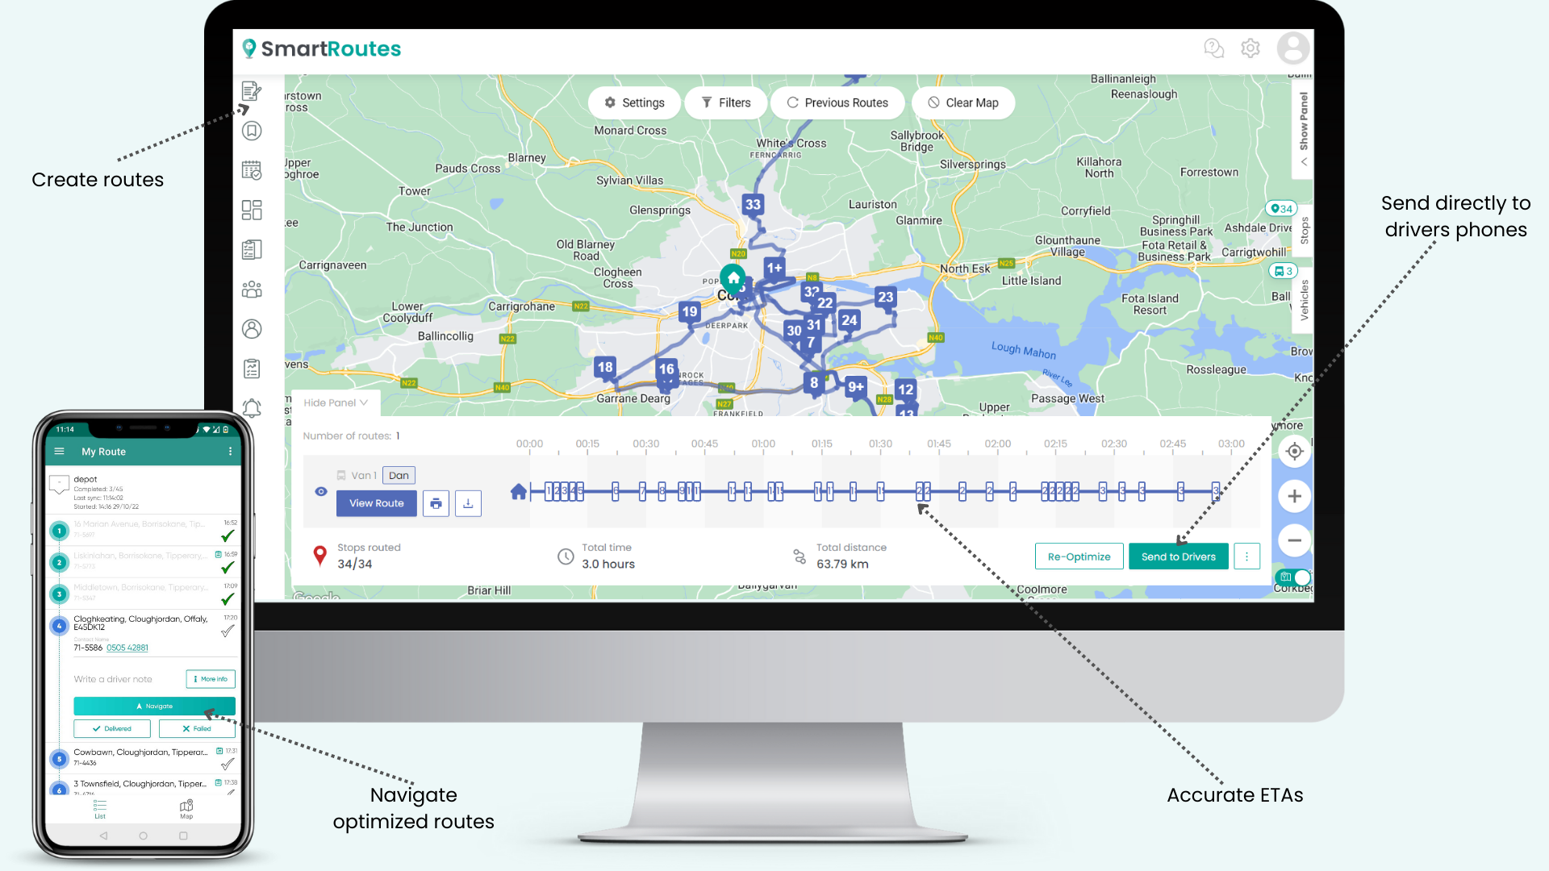The image size is (1549, 871).
Task: Open the user profile avatar
Action: tap(1292, 48)
